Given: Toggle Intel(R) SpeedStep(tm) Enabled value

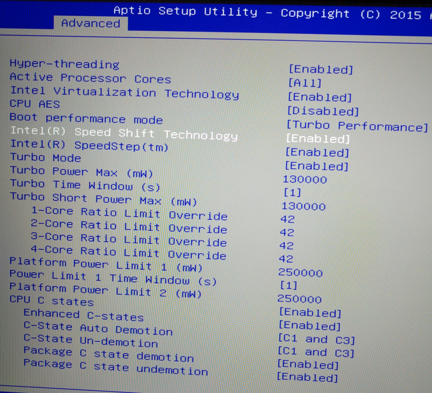Looking at the screenshot, I should pos(317,152).
